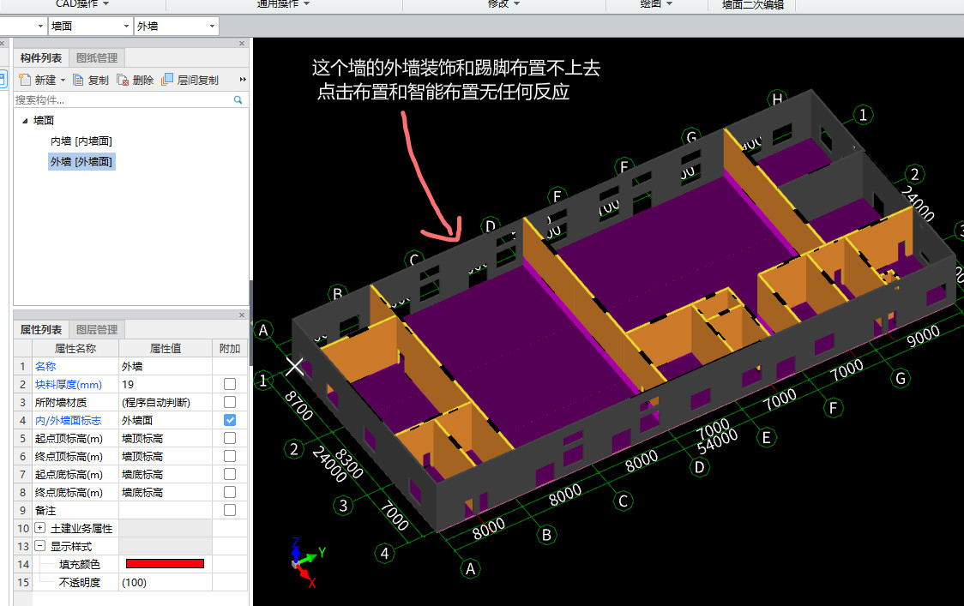Switch to 构件列表 tab
The width and height of the screenshot is (964, 606).
pyautogui.click(x=40, y=57)
